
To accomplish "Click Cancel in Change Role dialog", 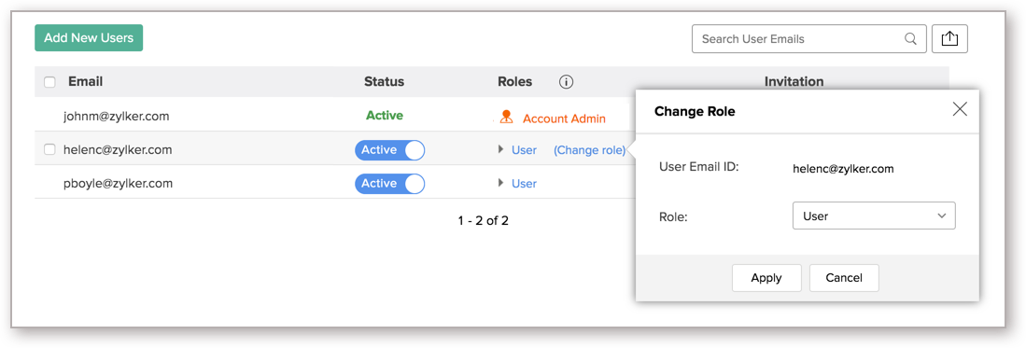I will (844, 278).
